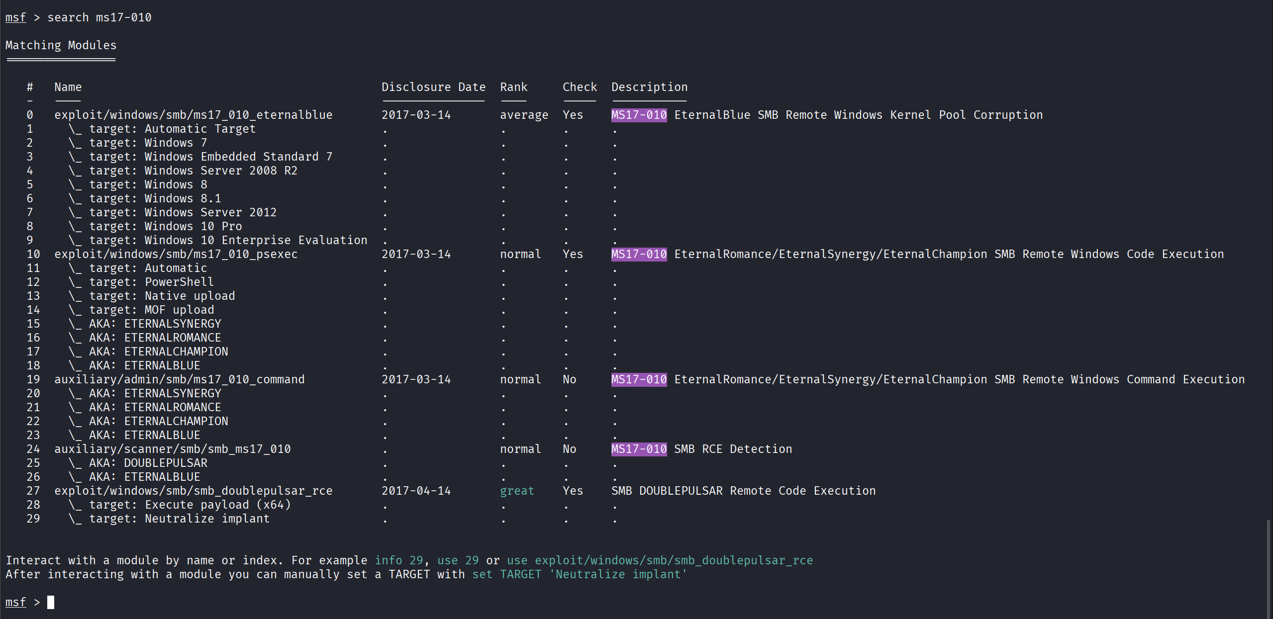Click the highlighted MS17-010 tag in EternalBlue description

[639, 115]
